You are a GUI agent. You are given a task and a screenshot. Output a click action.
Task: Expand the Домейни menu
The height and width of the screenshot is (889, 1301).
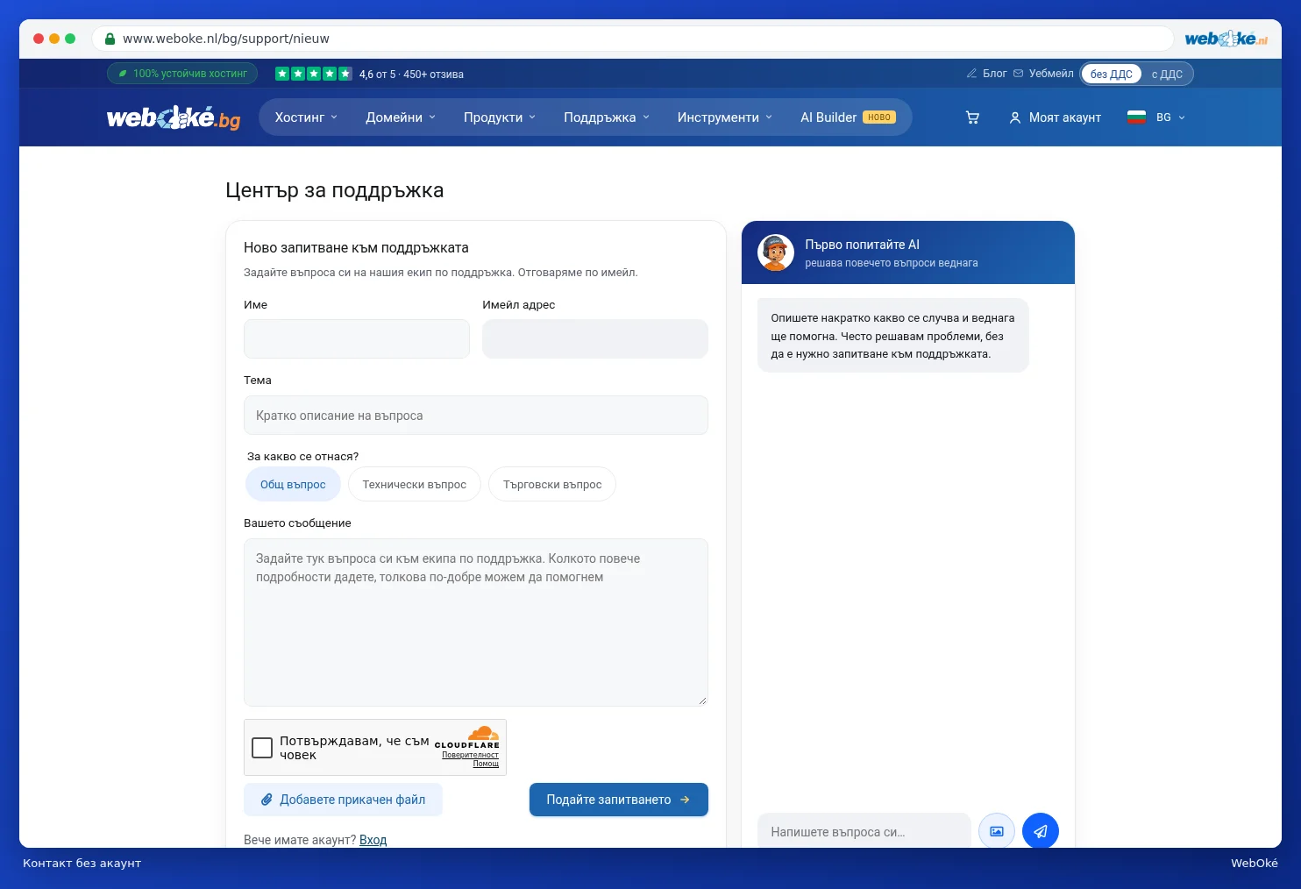click(401, 117)
